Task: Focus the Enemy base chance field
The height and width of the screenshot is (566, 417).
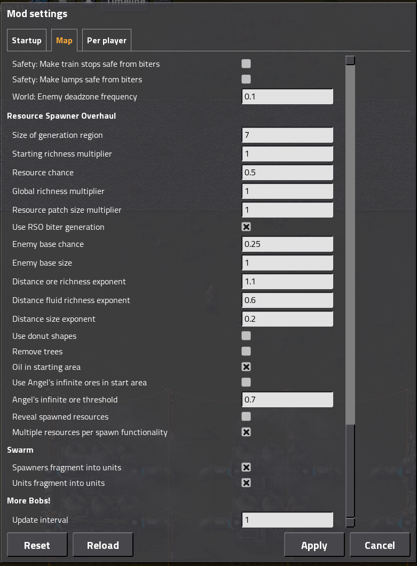Action: click(287, 244)
